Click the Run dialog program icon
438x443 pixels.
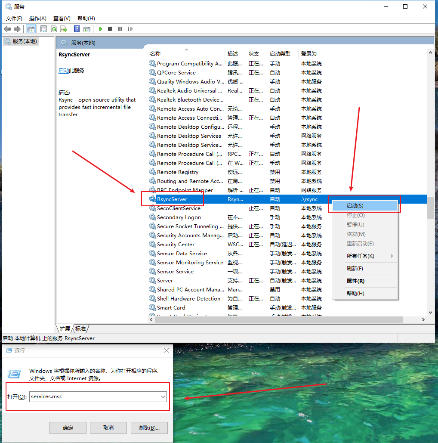pyautogui.click(x=14, y=374)
